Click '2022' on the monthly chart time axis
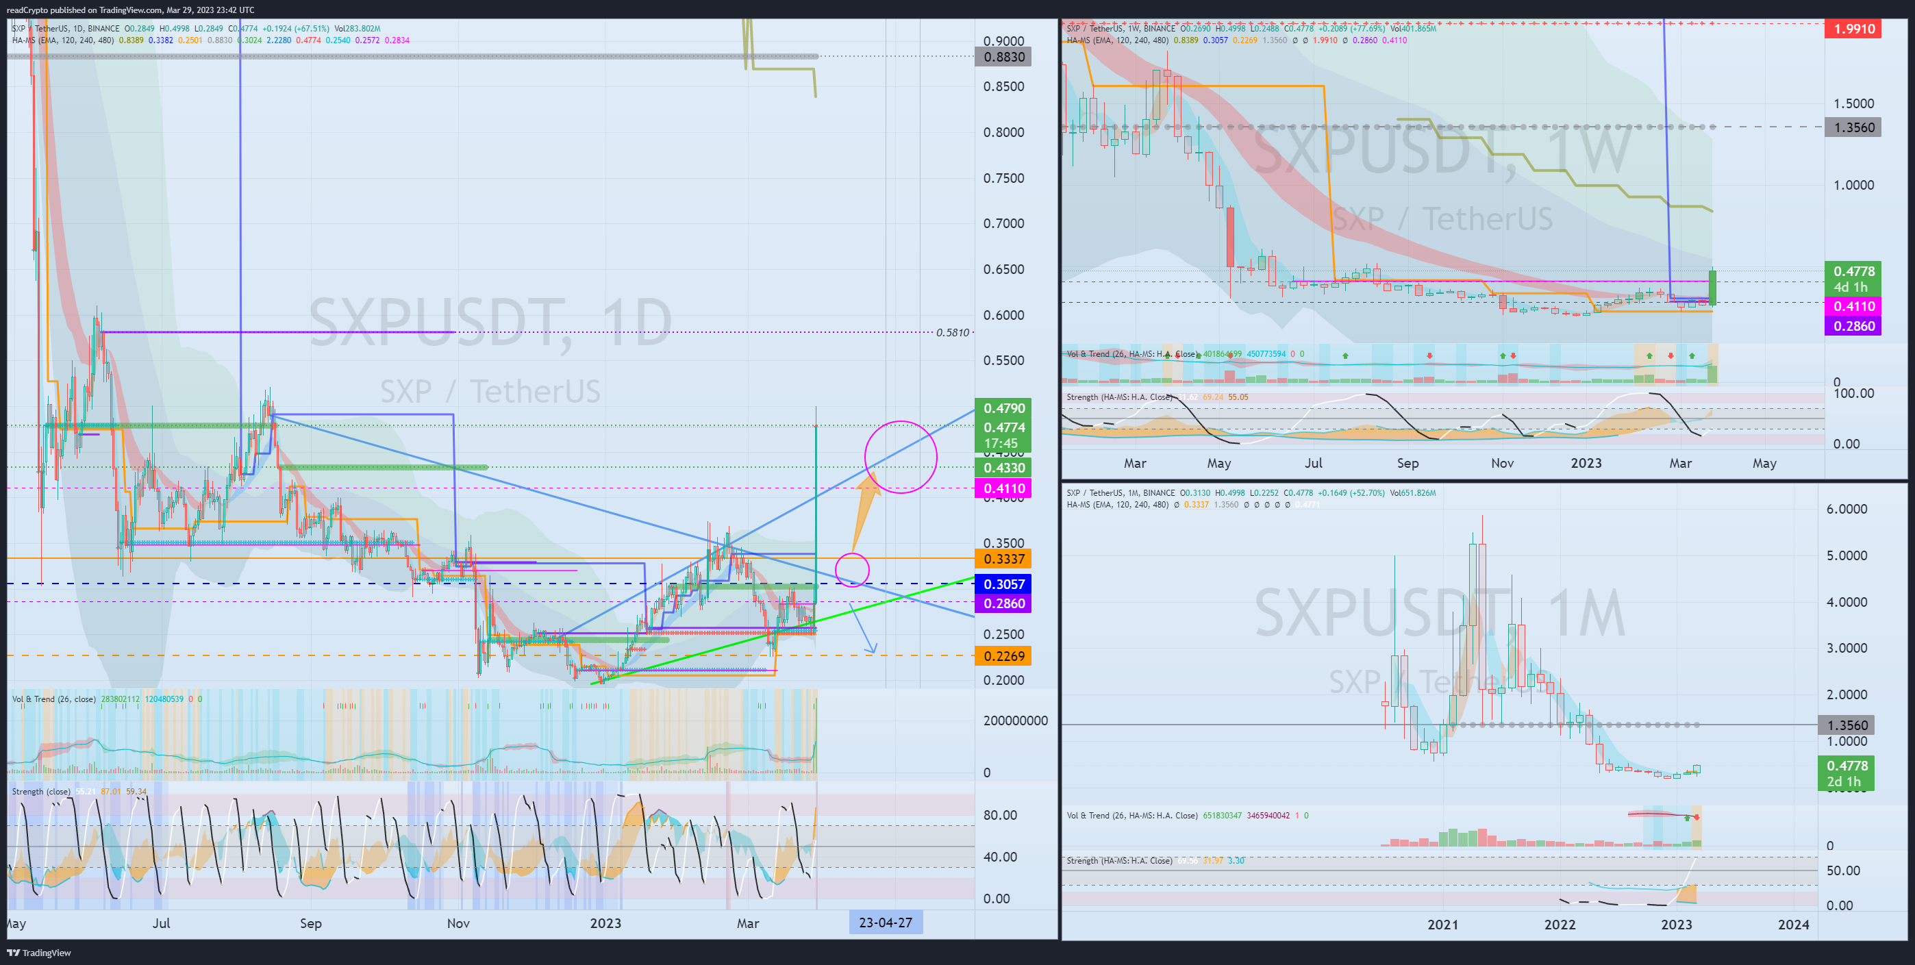Screen dimensions: 1915x965 coord(1560,924)
